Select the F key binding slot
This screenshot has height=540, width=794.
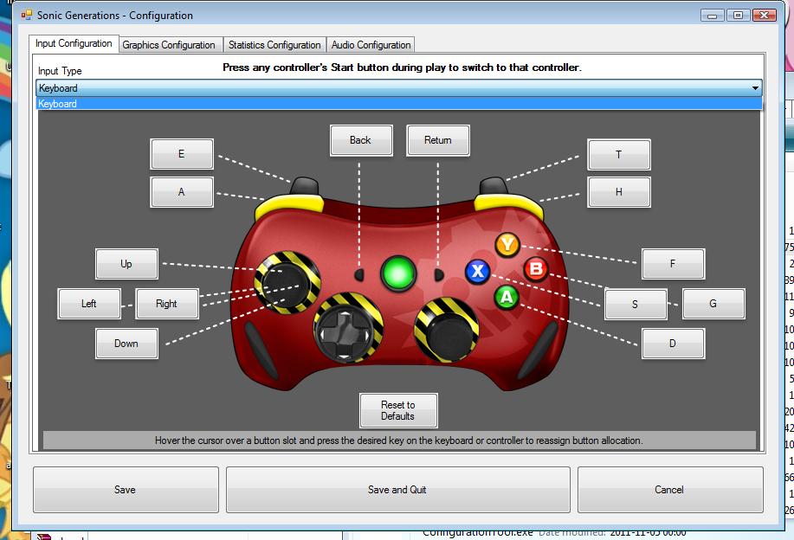673,264
